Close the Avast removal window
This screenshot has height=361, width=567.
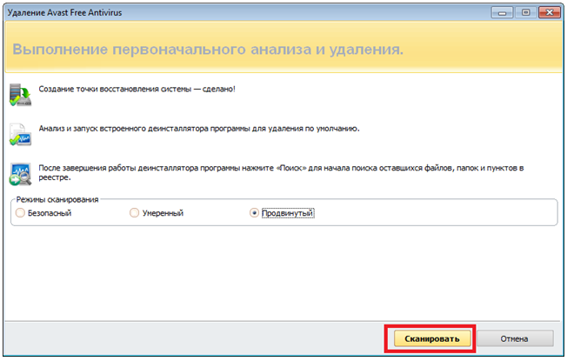tap(550, 12)
